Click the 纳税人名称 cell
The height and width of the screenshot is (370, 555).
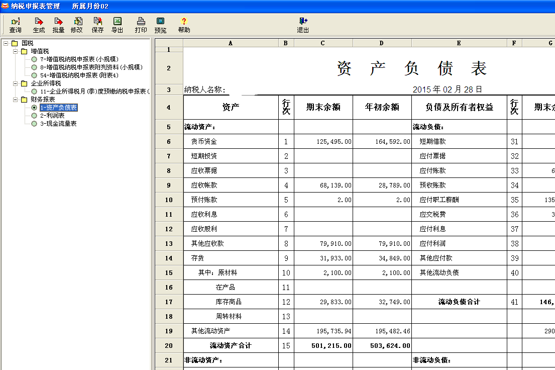(x=231, y=89)
